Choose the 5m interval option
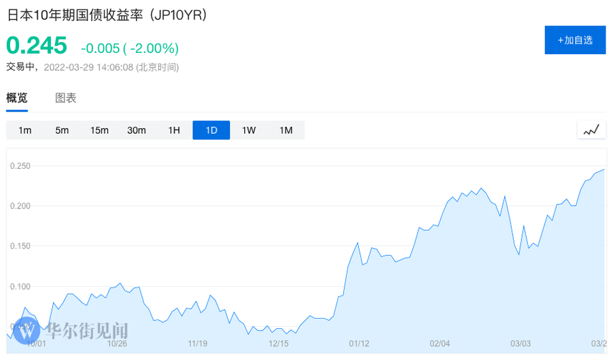The width and height of the screenshot is (612, 360). [x=62, y=130]
